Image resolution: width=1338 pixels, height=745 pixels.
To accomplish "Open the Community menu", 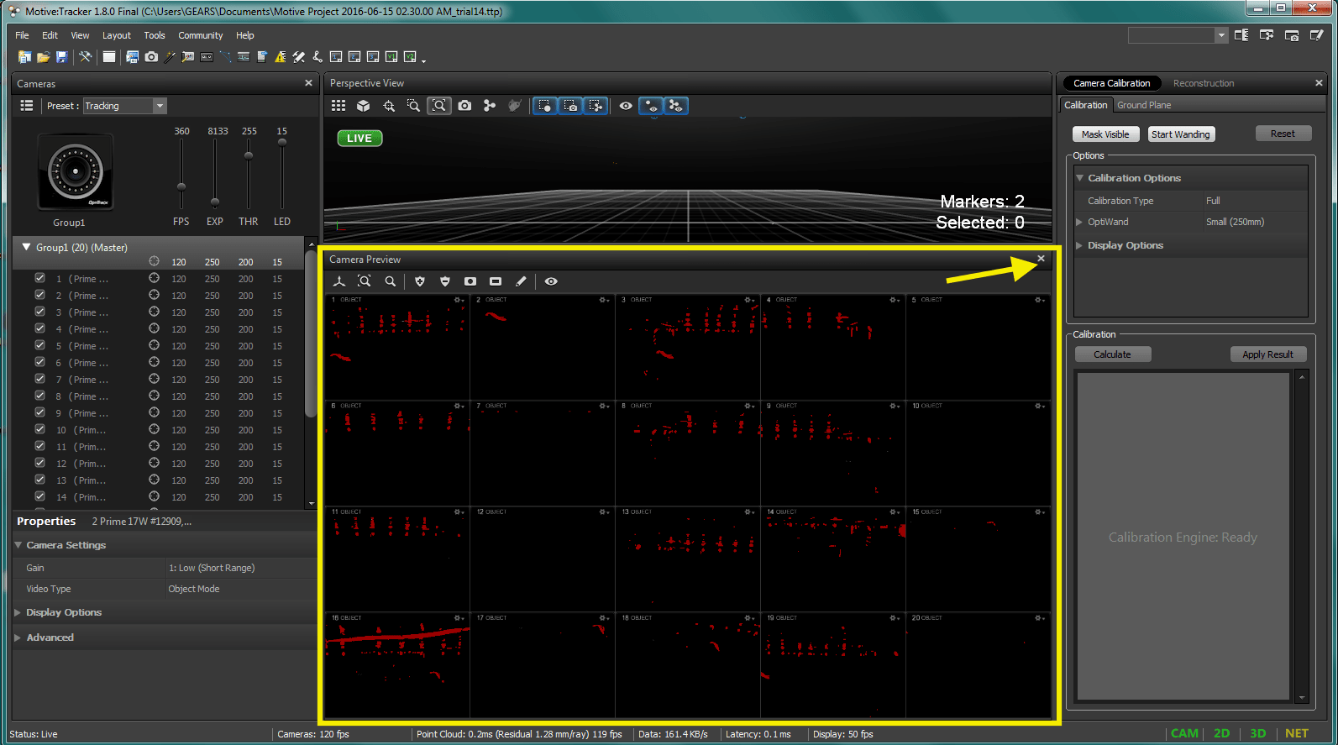I will (x=201, y=35).
